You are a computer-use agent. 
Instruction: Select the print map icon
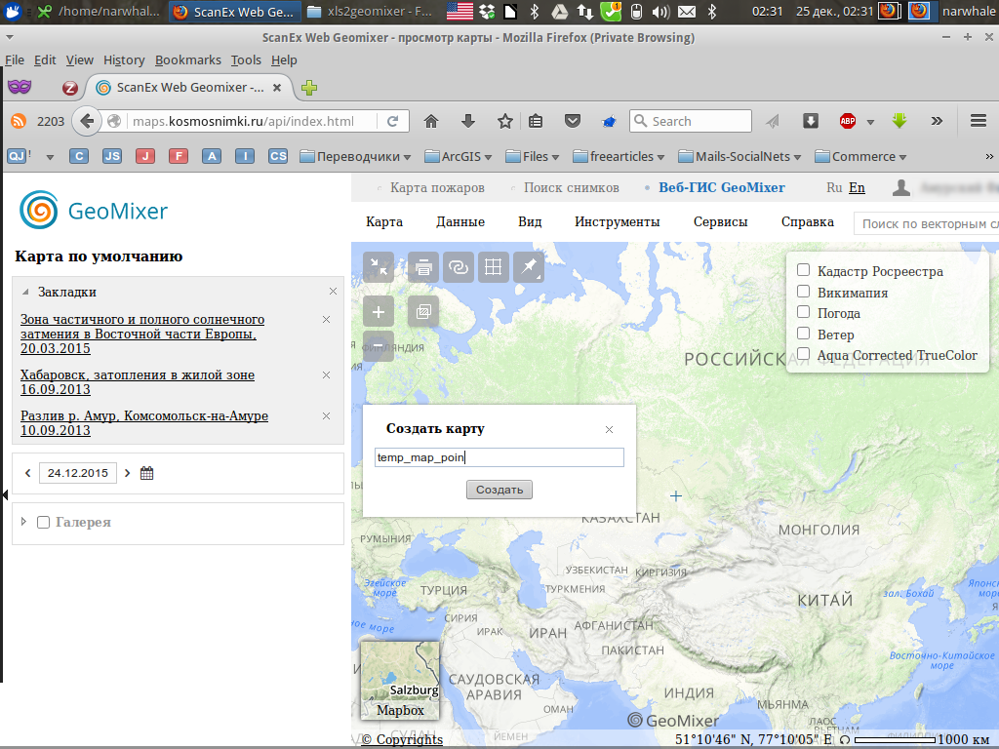(422, 266)
